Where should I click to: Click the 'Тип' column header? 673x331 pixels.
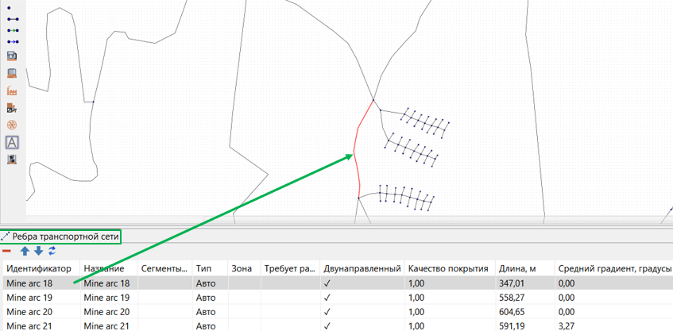click(x=210, y=269)
